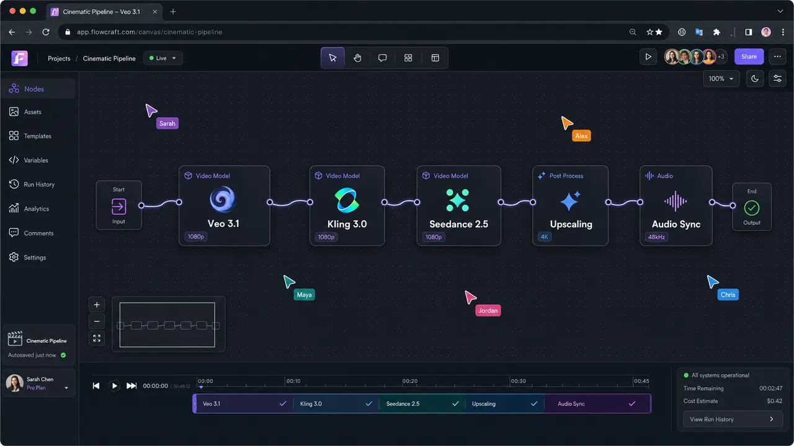Skip to the end of the timeline
This screenshot has height=446, width=794.
pyautogui.click(x=132, y=386)
